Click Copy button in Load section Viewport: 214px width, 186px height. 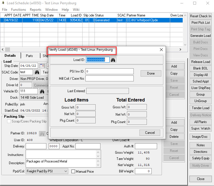pyautogui.click(x=174, y=73)
